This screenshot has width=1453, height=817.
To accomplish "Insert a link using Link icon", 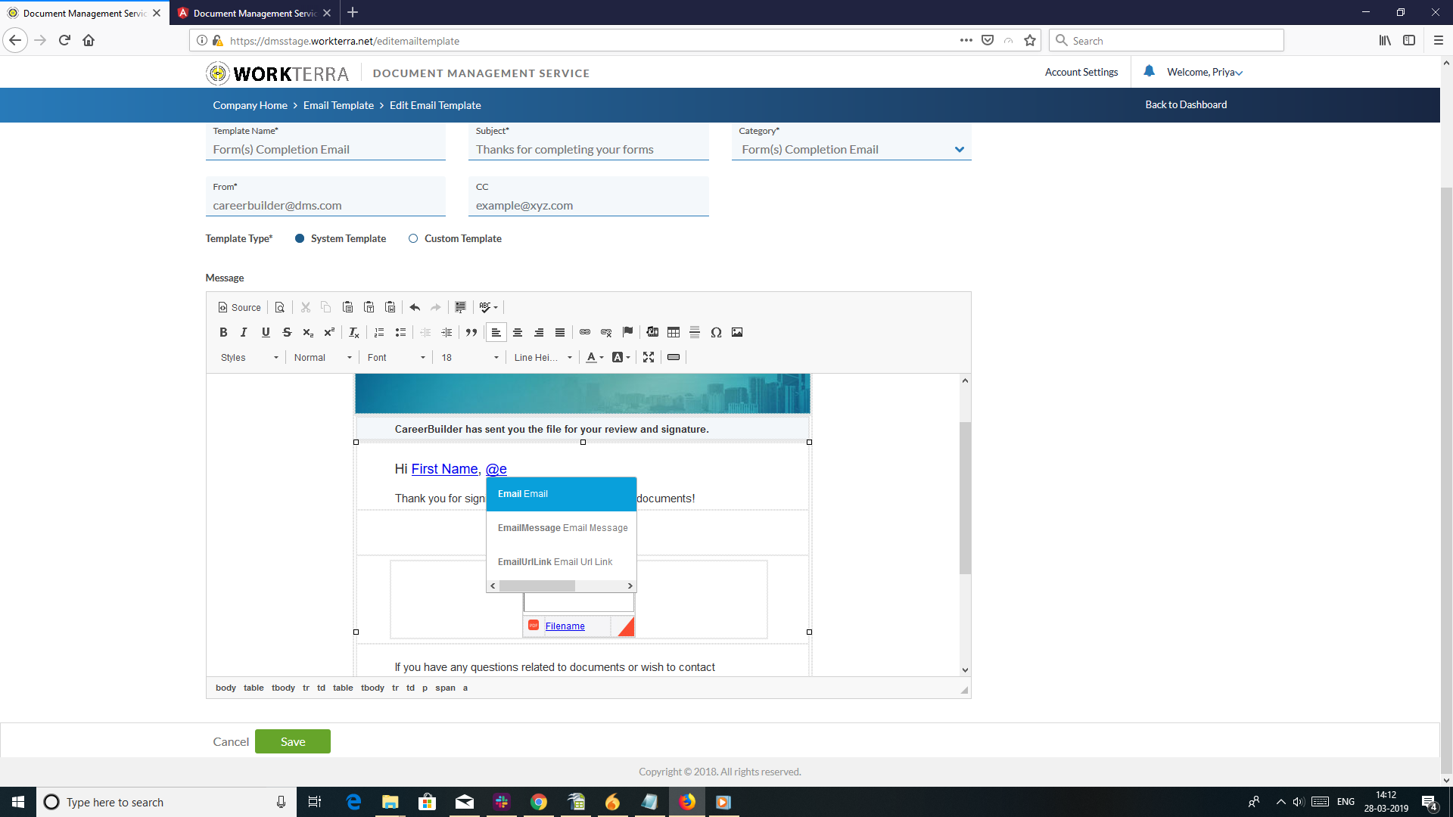I will pyautogui.click(x=585, y=332).
